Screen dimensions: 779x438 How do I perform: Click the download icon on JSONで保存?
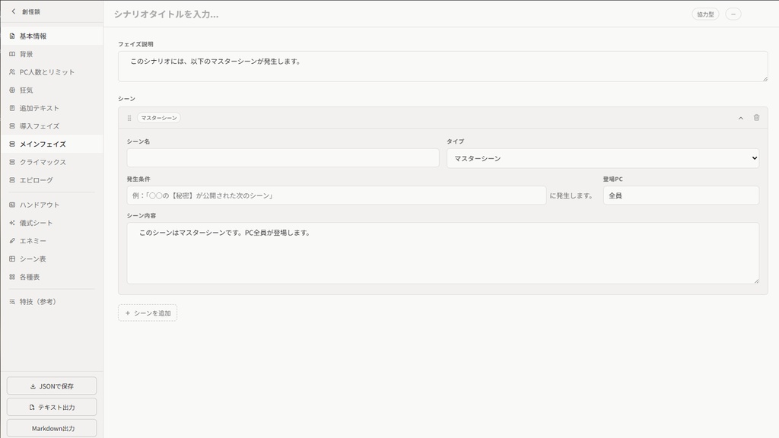(33, 386)
